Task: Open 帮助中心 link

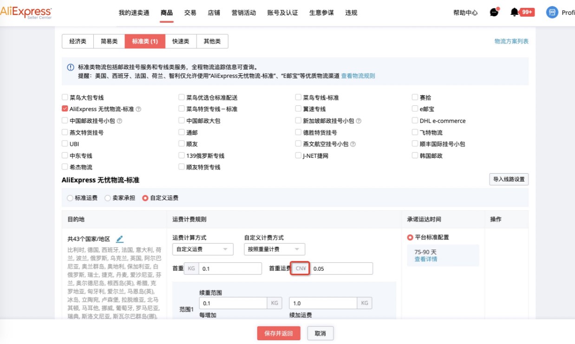Action: (x=465, y=13)
